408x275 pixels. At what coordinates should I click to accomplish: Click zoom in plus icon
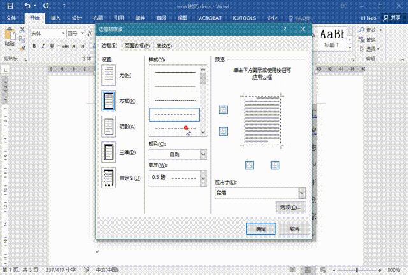tap(380, 271)
